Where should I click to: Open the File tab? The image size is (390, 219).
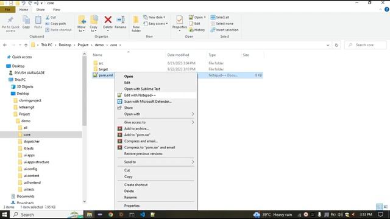point(7,10)
